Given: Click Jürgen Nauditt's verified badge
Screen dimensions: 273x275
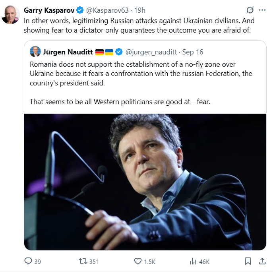Looking at the screenshot, I should pyautogui.click(x=119, y=52).
